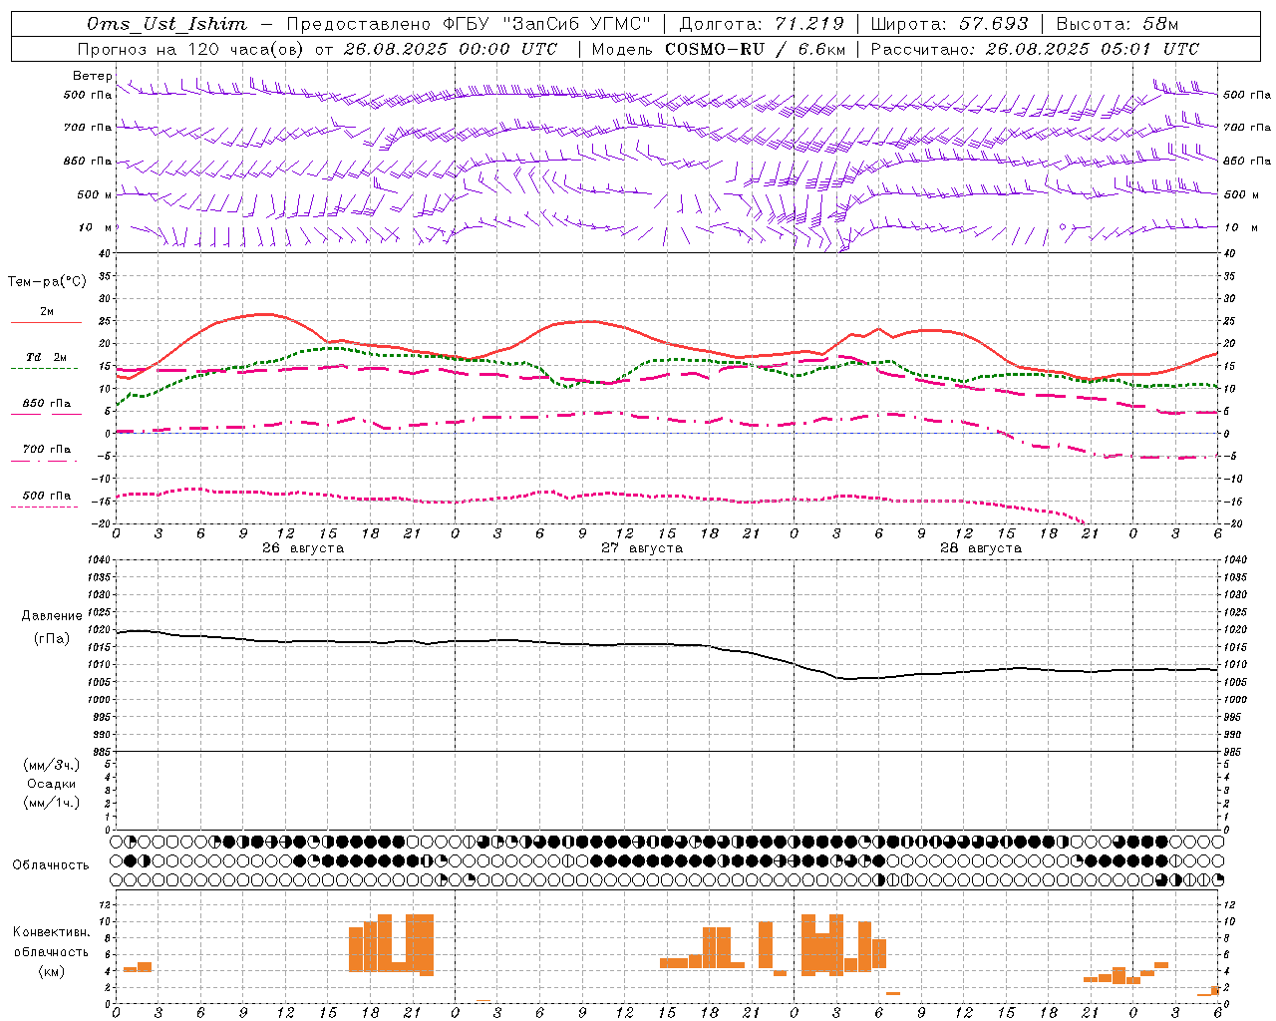Click the (мм/3ч.) precipitation unit label
Image resolution: width=1276 pixels, height=1021 pixels.
[x=52, y=766]
